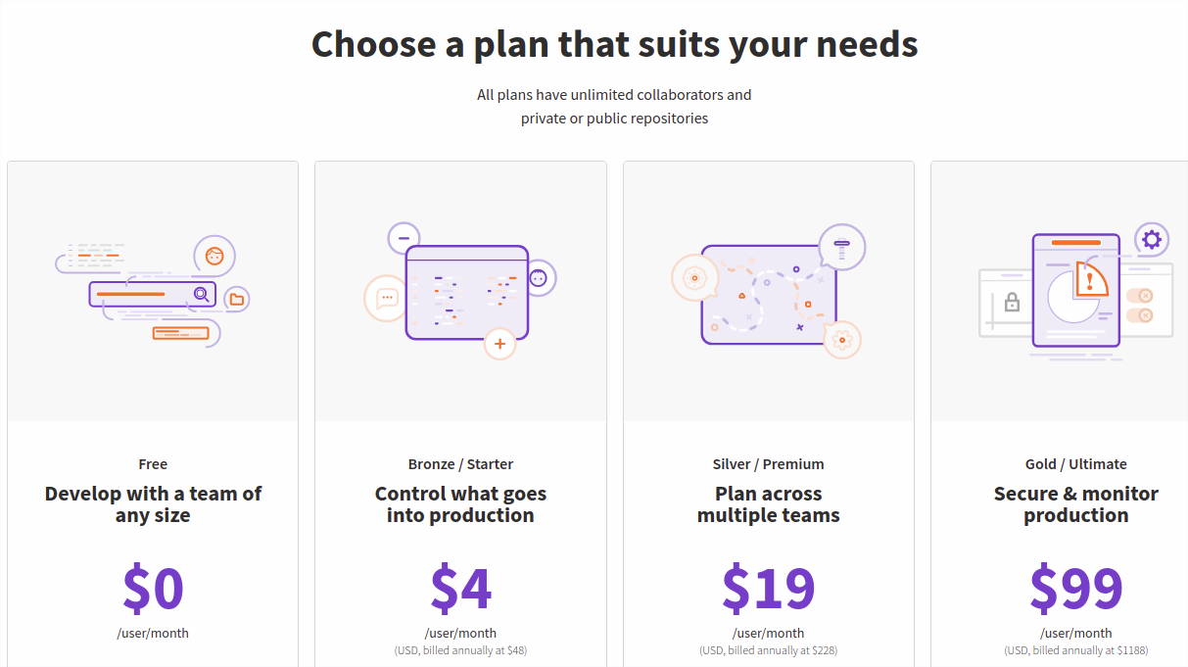Click the gear icon in Gold illustration
This screenshot has height=667, width=1188.
(1152, 239)
